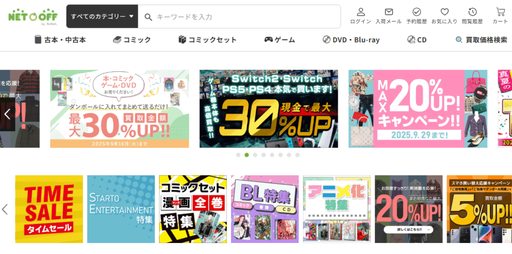Open お気に入り heart icon
Image resolution: width=512 pixels, height=254 pixels.
[444, 12]
